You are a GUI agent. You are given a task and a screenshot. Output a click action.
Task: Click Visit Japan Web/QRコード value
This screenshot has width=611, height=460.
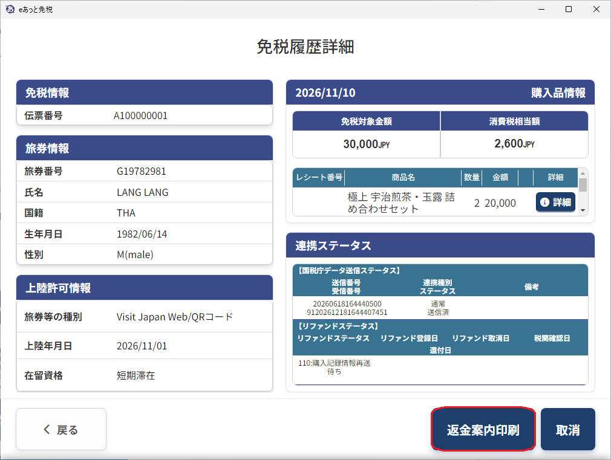(175, 317)
